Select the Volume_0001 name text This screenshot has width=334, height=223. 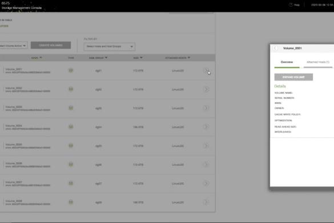[x=14, y=69]
